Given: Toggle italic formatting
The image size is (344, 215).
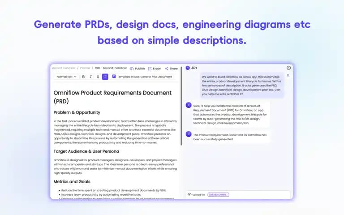Looking at the screenshot, I should (90, 77).
